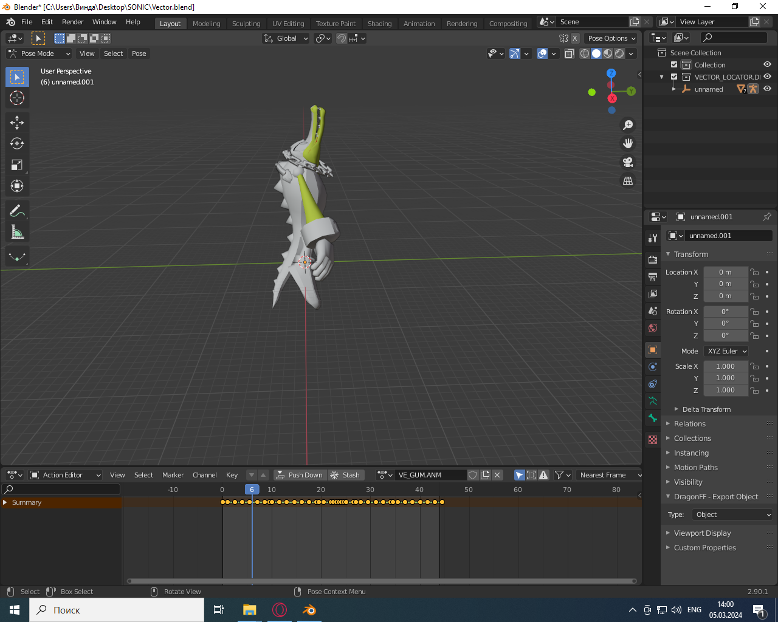The width and height of the screenshot is (778, 622).
Task: Select the Annotate tool
Action: [17, 211]
